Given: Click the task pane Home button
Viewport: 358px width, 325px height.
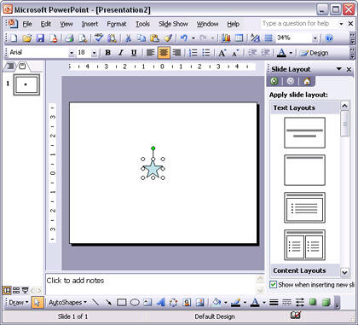Looking at the screenshot, I should [x=307, y=82].
